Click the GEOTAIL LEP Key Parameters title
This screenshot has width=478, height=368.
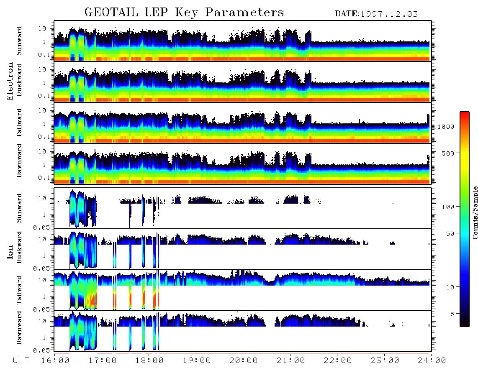[x=184, y=13]
